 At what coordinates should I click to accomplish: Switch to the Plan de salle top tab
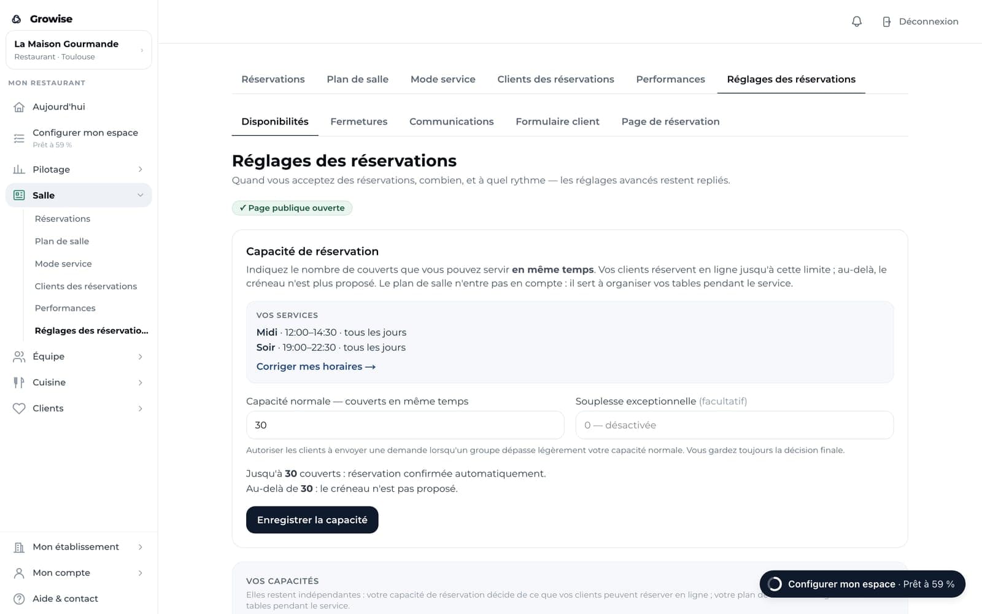357,79
